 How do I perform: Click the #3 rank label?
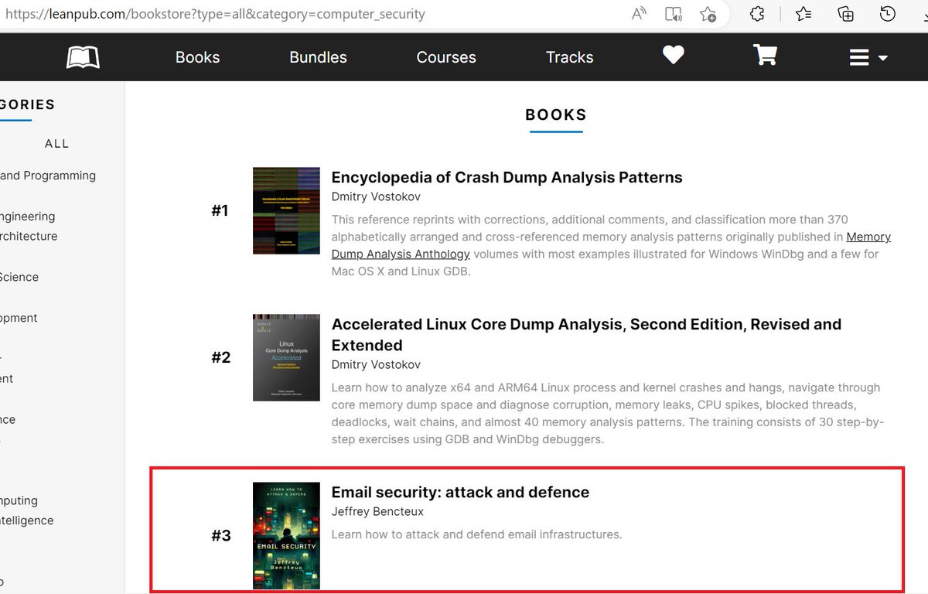click(x=221, y=535)
